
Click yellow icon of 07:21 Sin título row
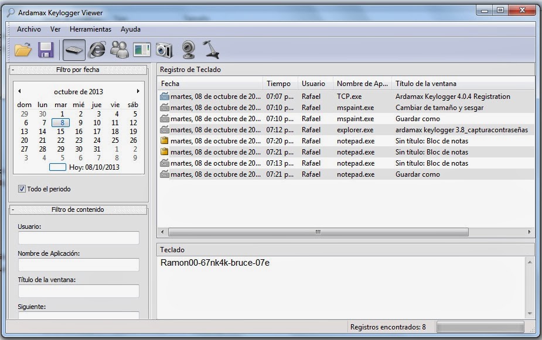click(165, 152)
